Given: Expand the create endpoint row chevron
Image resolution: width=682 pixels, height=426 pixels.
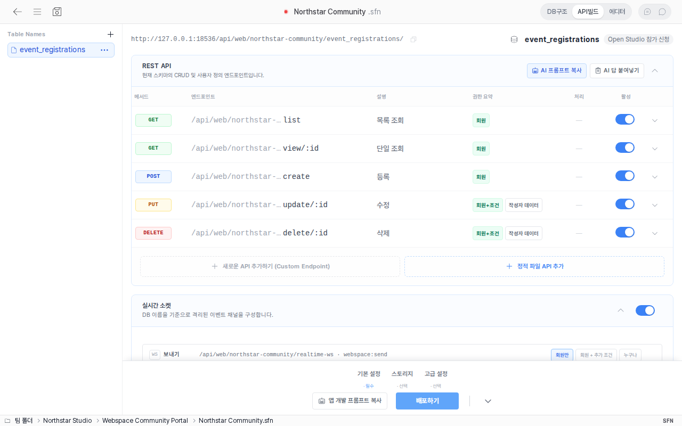Looking at the screenshot, I should 655,177.
